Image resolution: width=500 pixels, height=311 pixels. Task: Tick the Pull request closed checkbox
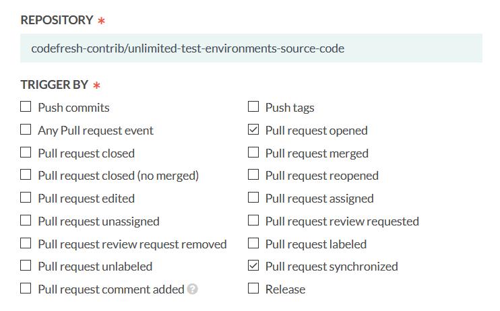tap(26, 153)
